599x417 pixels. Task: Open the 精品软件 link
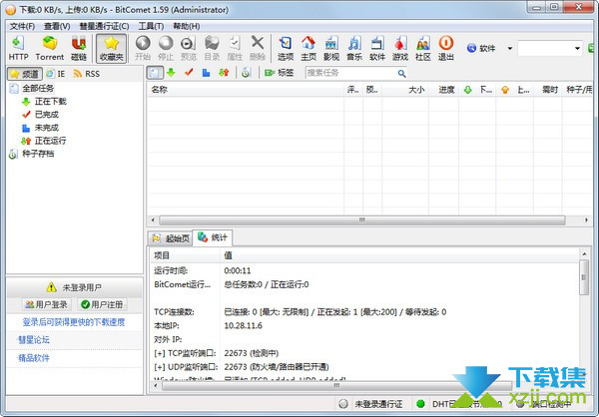point(34,358)
